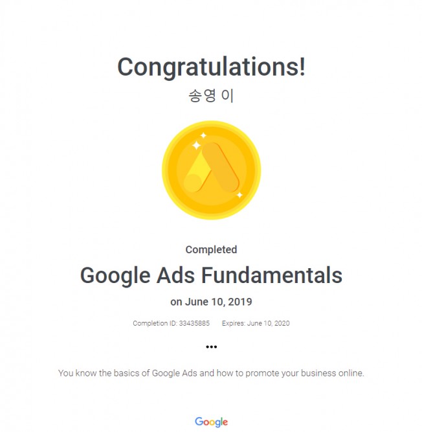Open the three-dot more options menu
422x432 pixels.
point(211,347)
